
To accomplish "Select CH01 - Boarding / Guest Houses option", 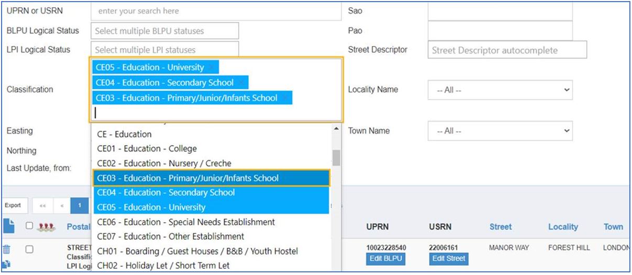I will [211, 251].
